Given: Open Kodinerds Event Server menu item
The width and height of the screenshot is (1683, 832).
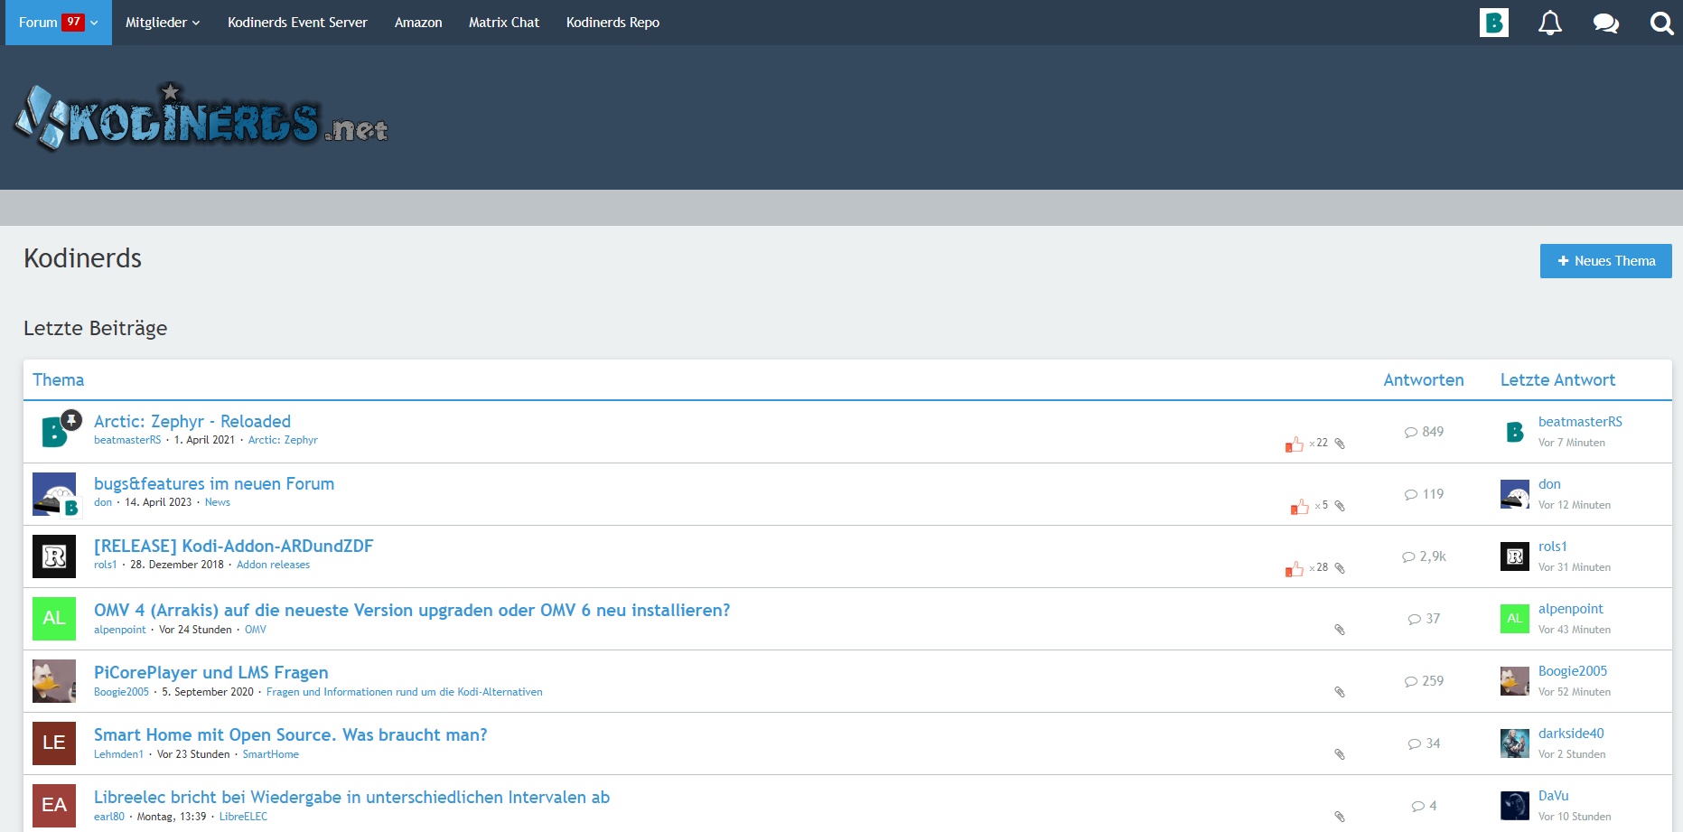Looking at the screenshot, I should tap(297, 23).
